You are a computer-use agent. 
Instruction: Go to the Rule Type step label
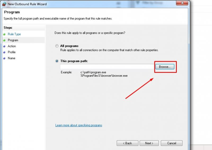click(14, 34)
